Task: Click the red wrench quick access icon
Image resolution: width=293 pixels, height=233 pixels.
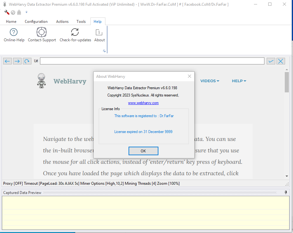Action: pos(7,12)
